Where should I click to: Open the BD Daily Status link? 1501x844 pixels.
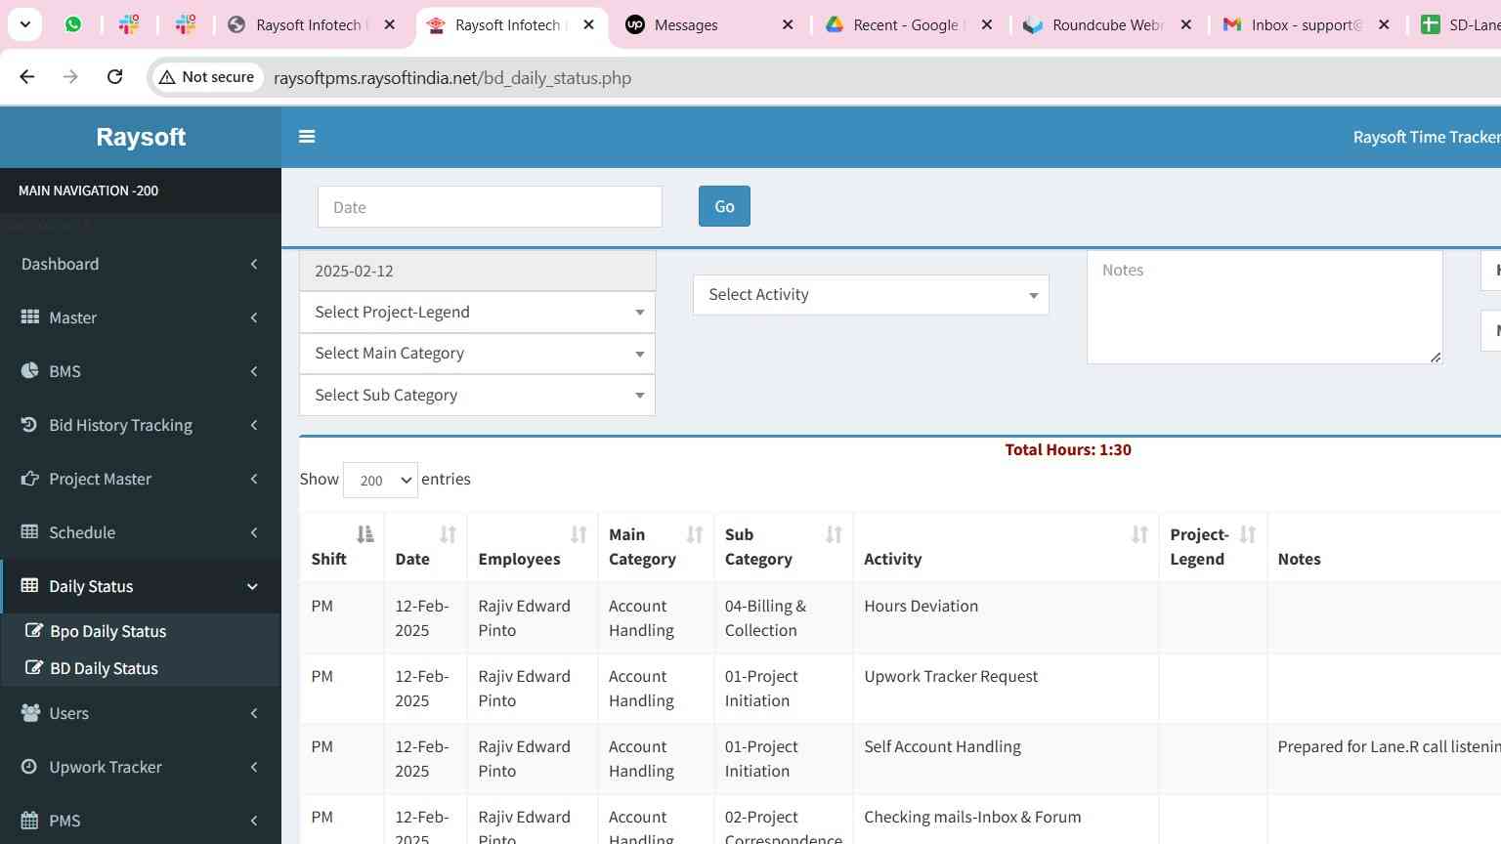click(104, 668)
